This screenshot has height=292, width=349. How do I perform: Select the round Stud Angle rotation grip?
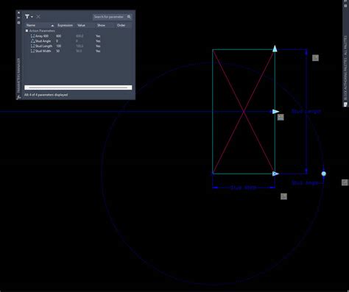(324, 174)
